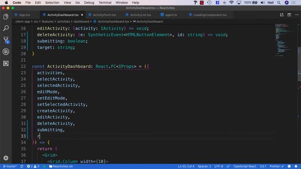This screenshot has height=169, width=301.
Task: Click the Reactivities.sln status item
Action: click(61, 166)
